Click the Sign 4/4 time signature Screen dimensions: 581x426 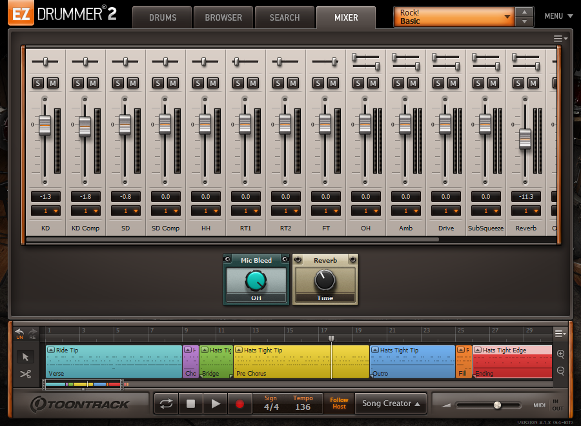point(271,403)
